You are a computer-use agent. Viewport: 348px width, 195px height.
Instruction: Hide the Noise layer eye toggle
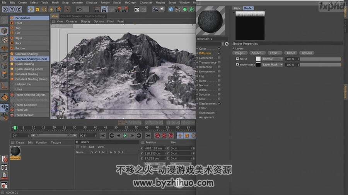click(x=237, y=59)
